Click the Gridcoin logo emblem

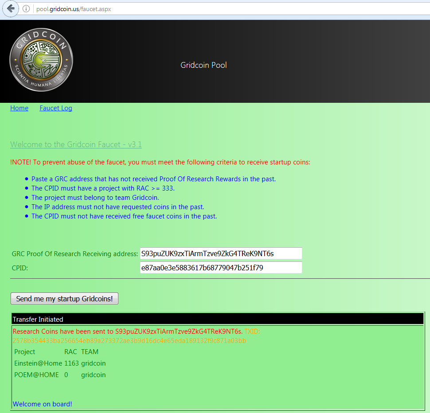41,60
